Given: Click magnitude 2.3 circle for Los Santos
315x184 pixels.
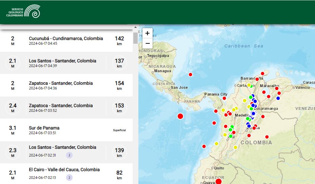Looking at the screenshot, I should pyautogui.click(x=13, y=152).
